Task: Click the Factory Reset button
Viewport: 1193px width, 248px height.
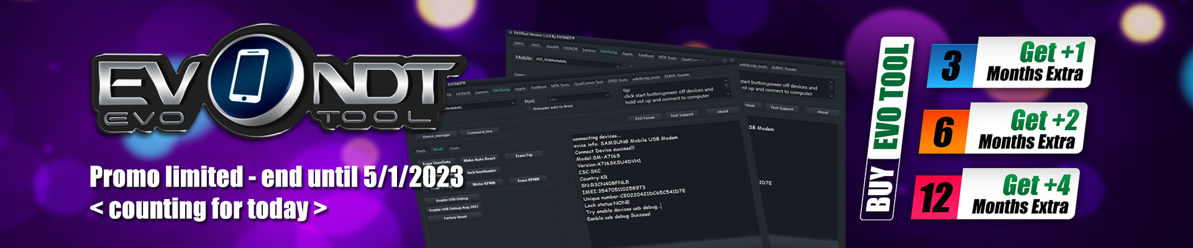Action: click(x=455, y=217)
